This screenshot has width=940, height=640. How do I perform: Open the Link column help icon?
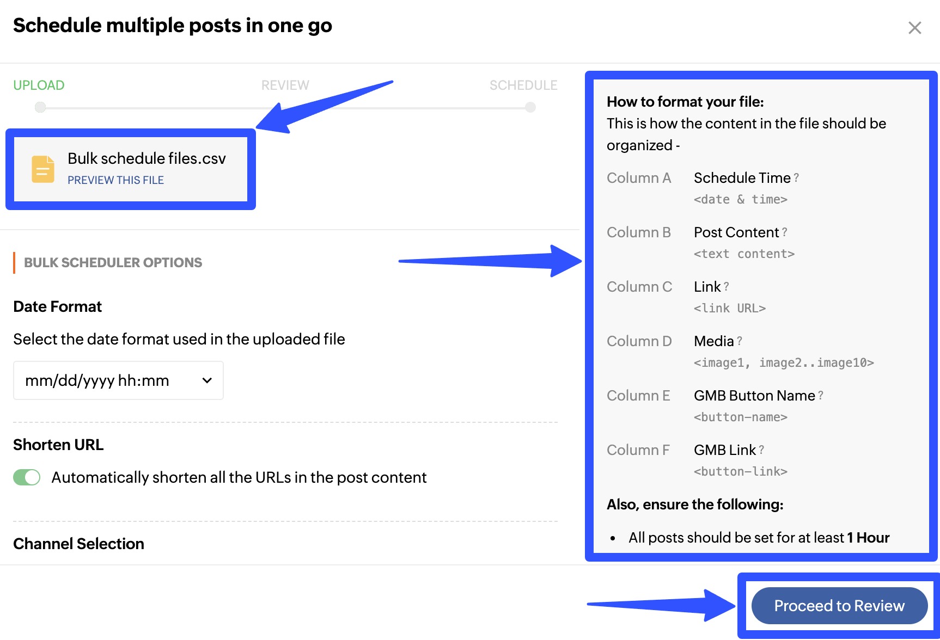pos(726,287)
